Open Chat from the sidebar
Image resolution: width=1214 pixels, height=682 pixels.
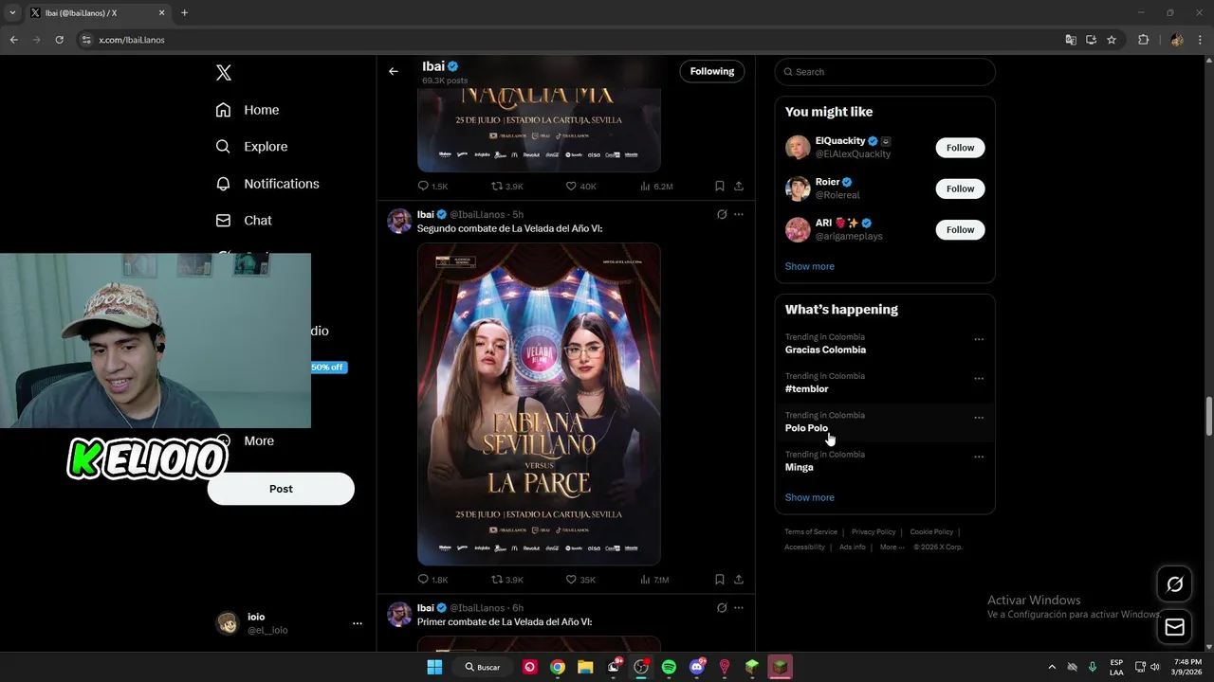pos(244,221)
